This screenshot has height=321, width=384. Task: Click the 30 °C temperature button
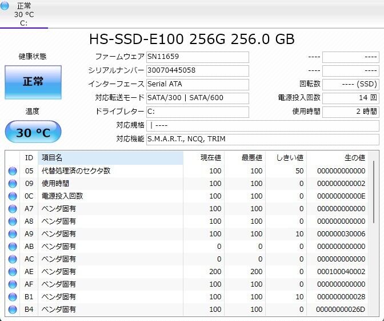[x=33, y=133]
